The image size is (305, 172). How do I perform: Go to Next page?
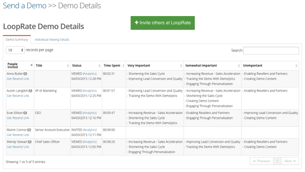290,161
